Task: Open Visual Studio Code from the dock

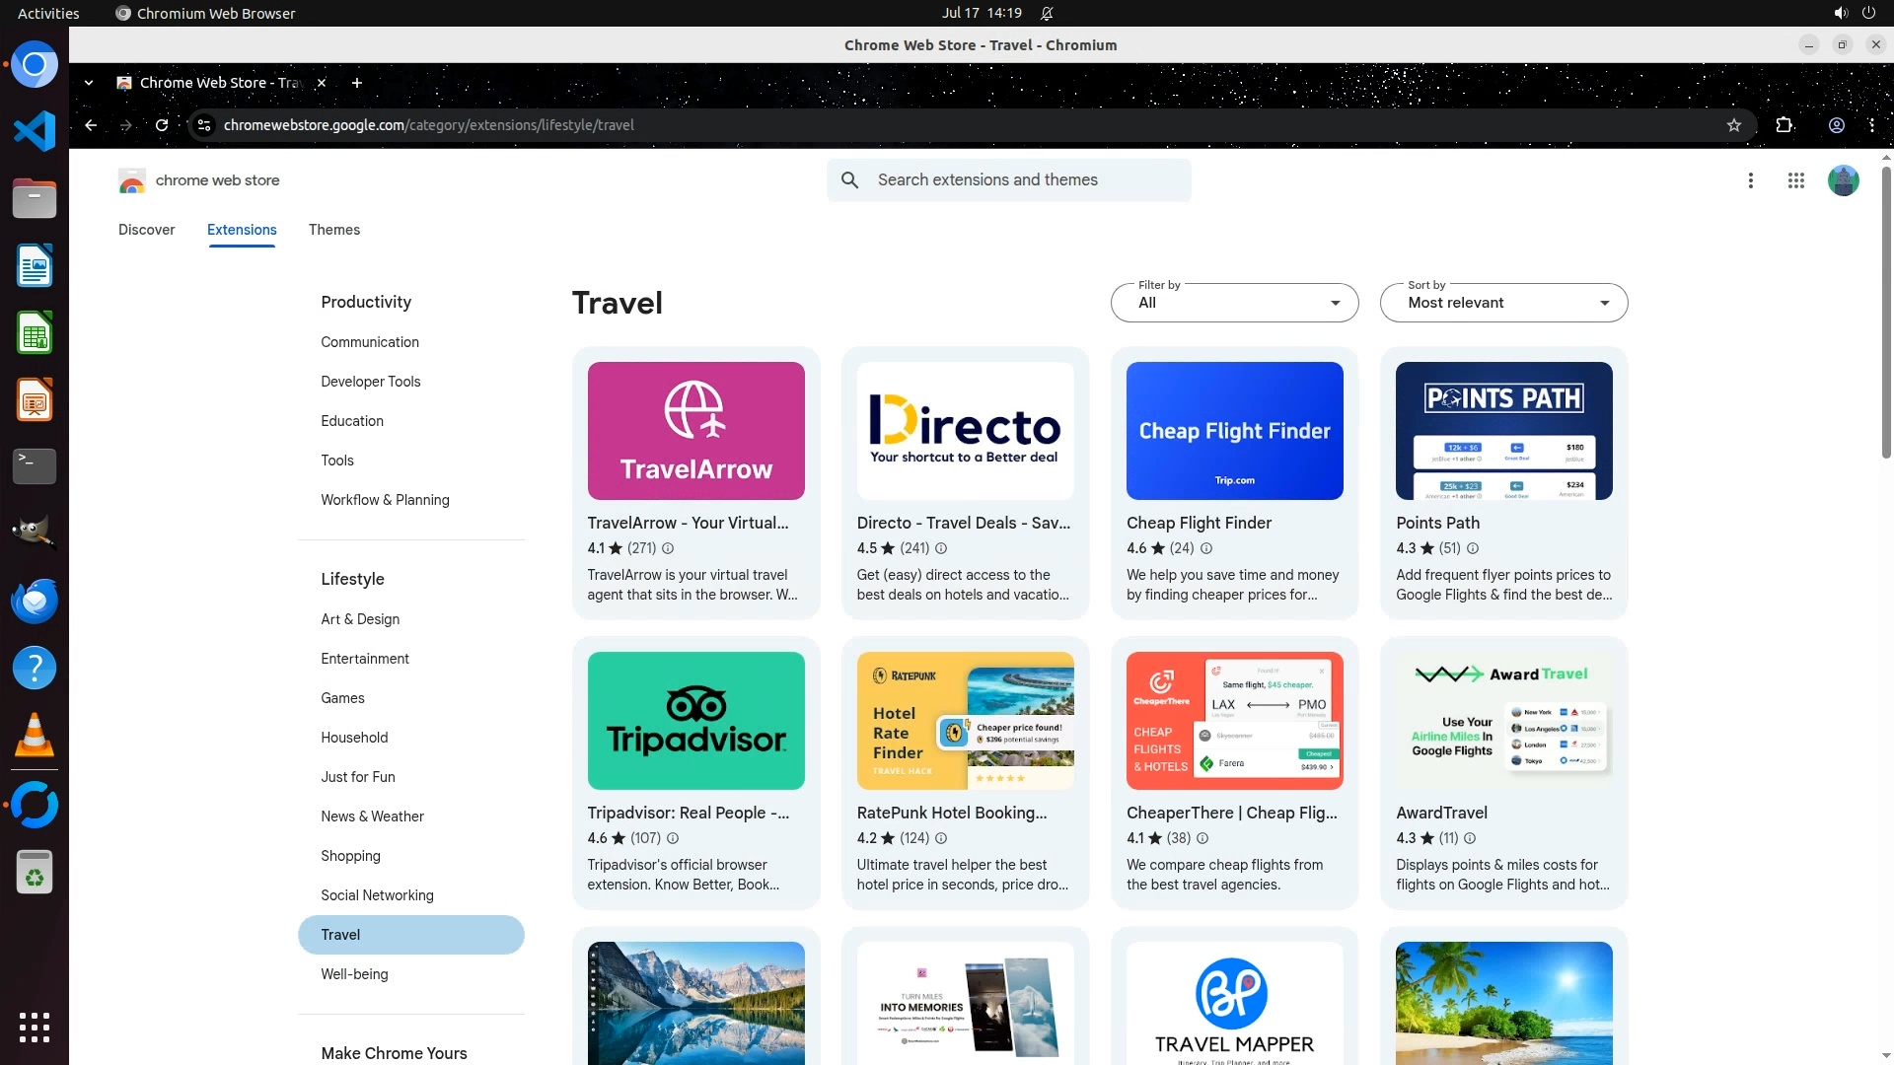Action: pos(35,131)
